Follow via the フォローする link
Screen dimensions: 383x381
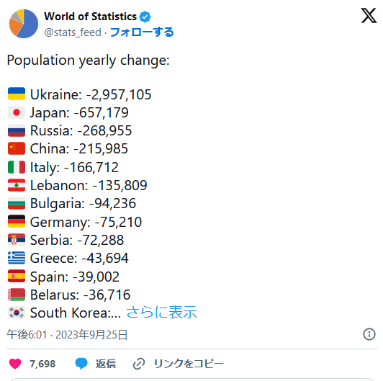pos(142,32)
